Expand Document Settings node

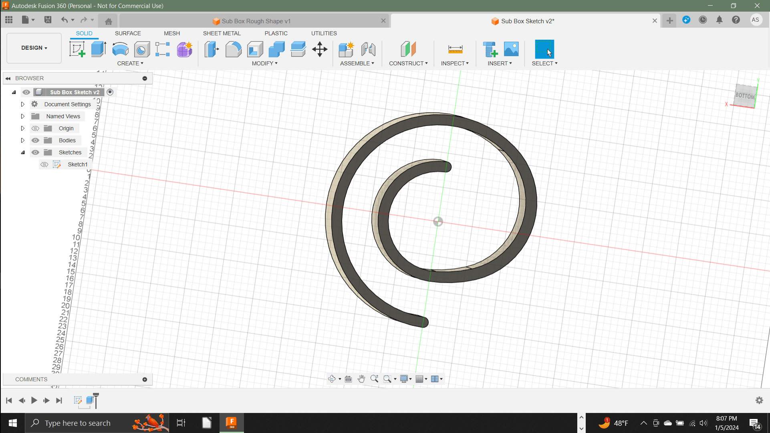tap(23, 104)
